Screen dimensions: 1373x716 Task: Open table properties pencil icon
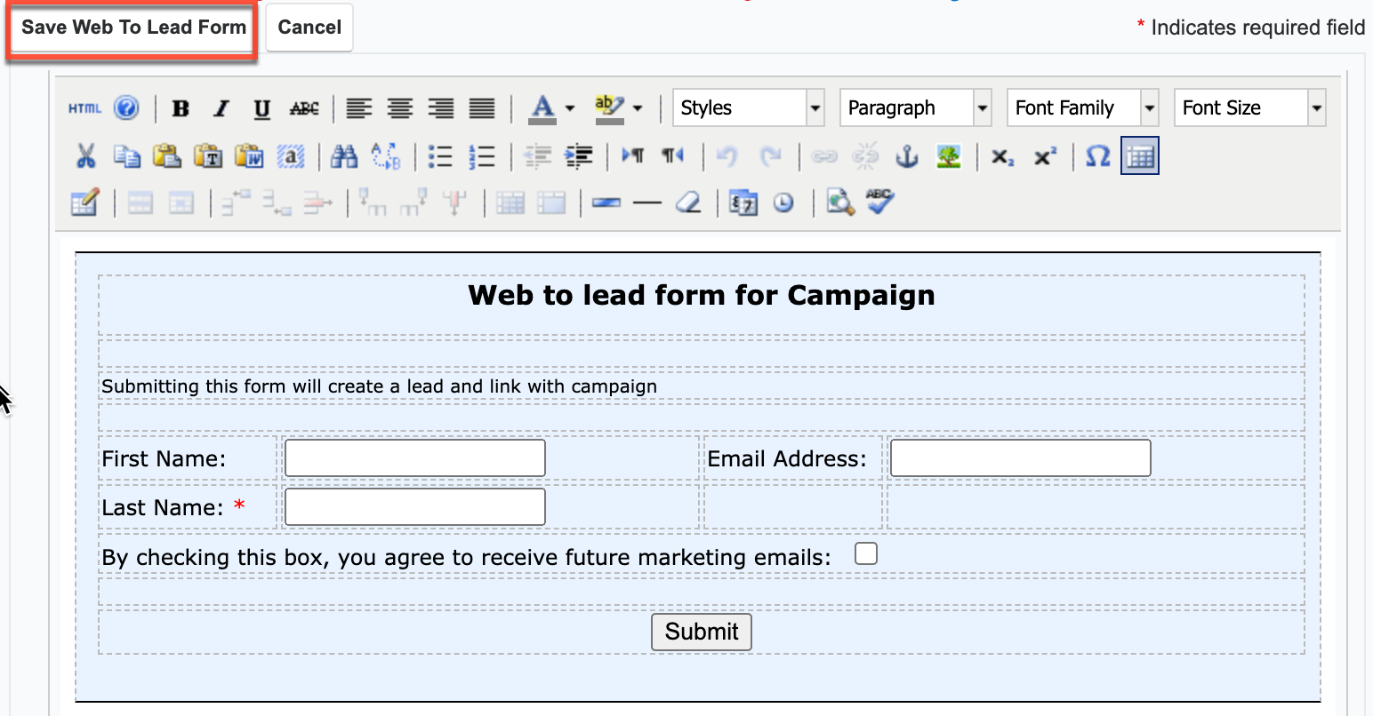(85, 203)
